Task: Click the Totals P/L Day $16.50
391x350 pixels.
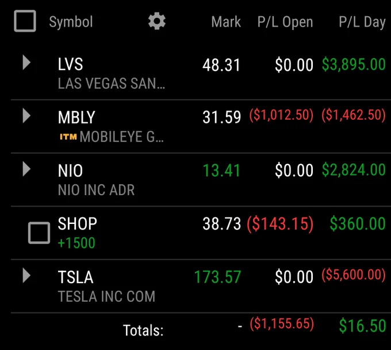Action: pos(362,326)
